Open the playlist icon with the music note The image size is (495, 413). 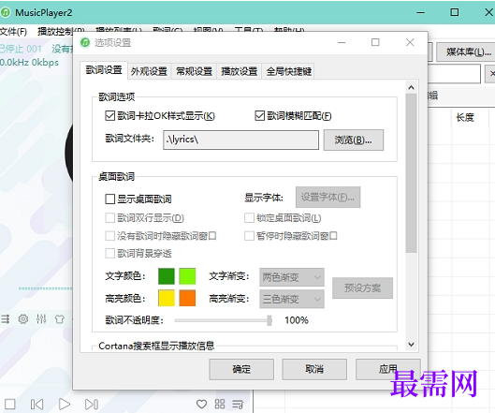[x=238, y=405]
